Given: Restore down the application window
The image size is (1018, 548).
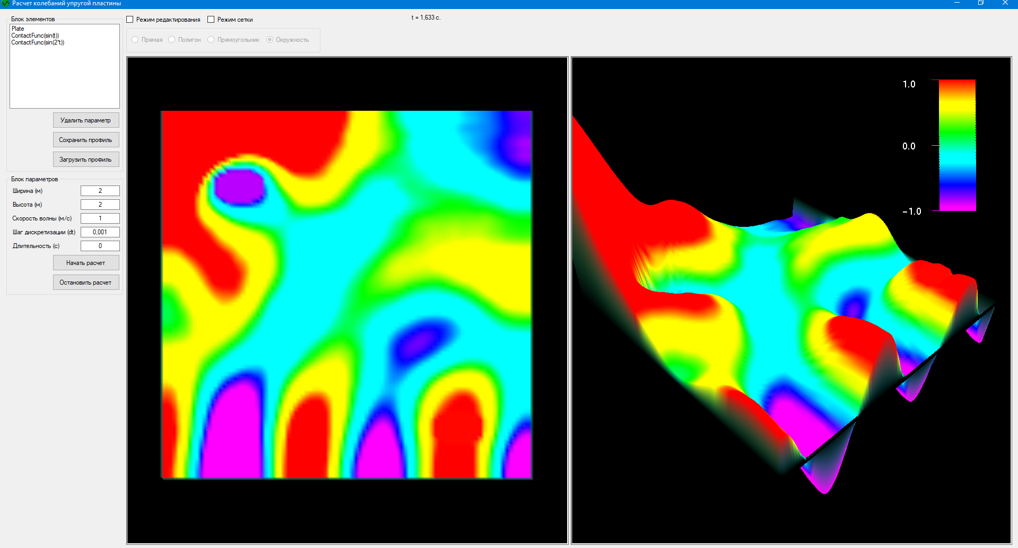Looking at the screenshot, I should coord(981,3).
